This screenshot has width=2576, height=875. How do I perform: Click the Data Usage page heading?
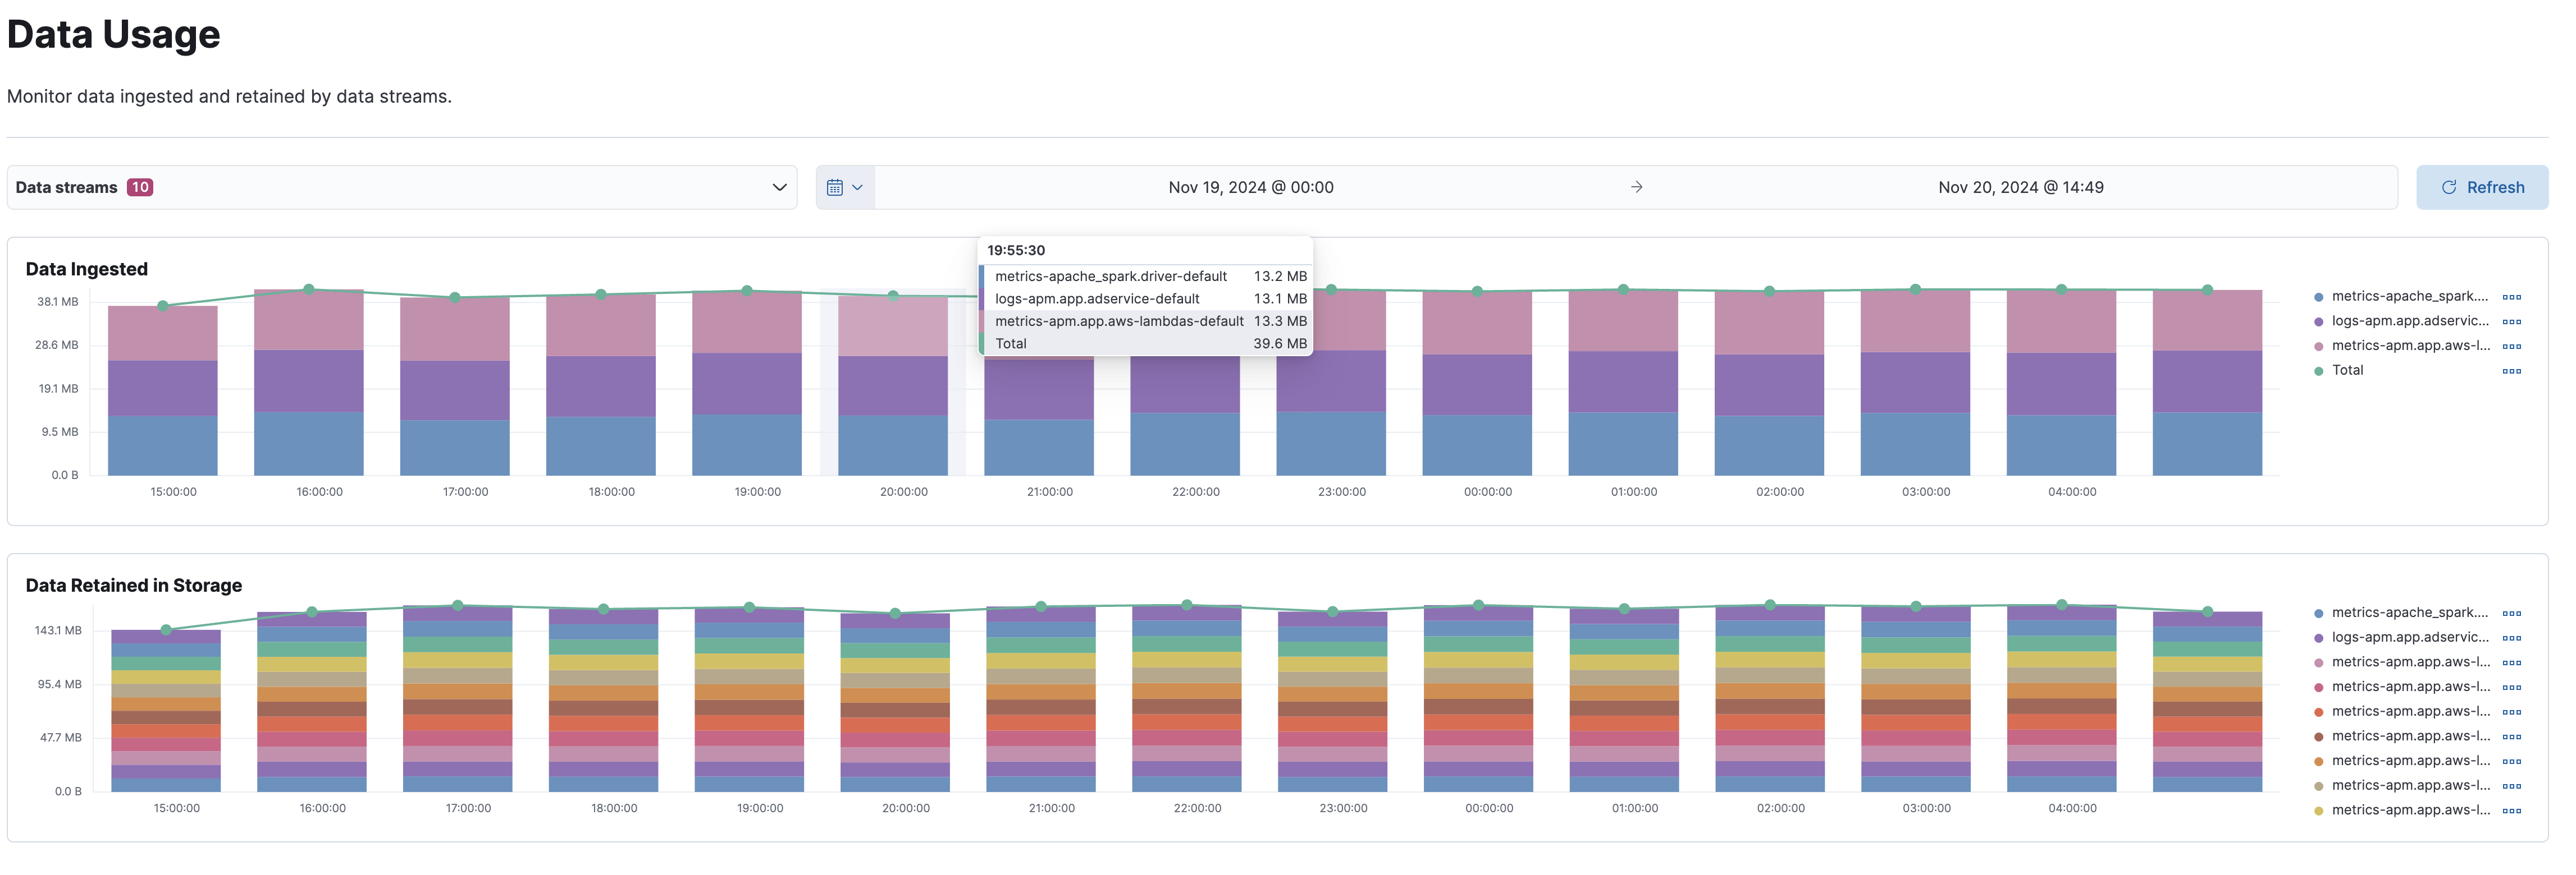pos(113,34)
